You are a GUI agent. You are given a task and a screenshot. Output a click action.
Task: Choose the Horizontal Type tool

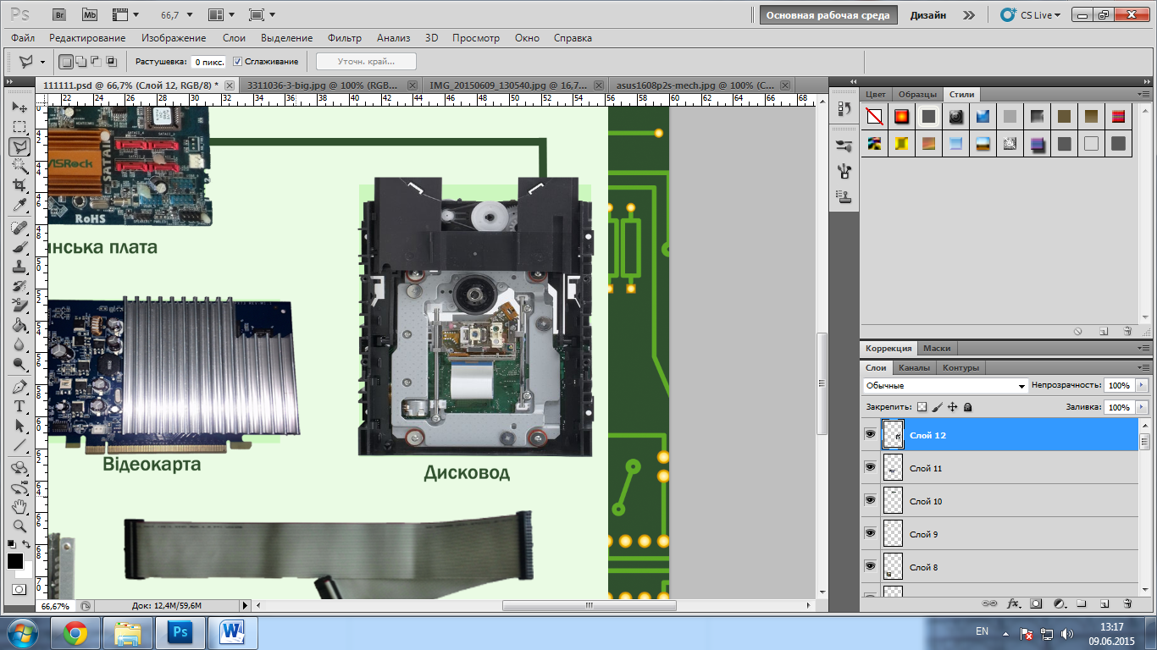[19, 405]
